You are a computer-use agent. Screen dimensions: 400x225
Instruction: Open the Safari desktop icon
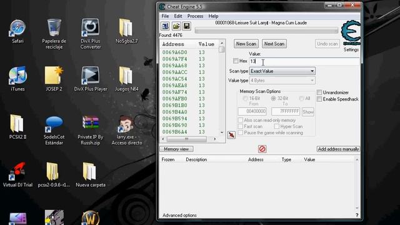pos(17,31)
